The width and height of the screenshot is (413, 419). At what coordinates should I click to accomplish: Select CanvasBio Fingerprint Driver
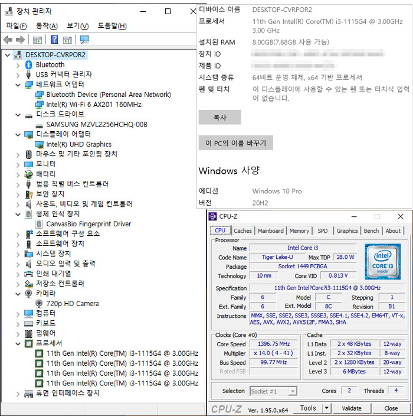(x=88, y=224)
